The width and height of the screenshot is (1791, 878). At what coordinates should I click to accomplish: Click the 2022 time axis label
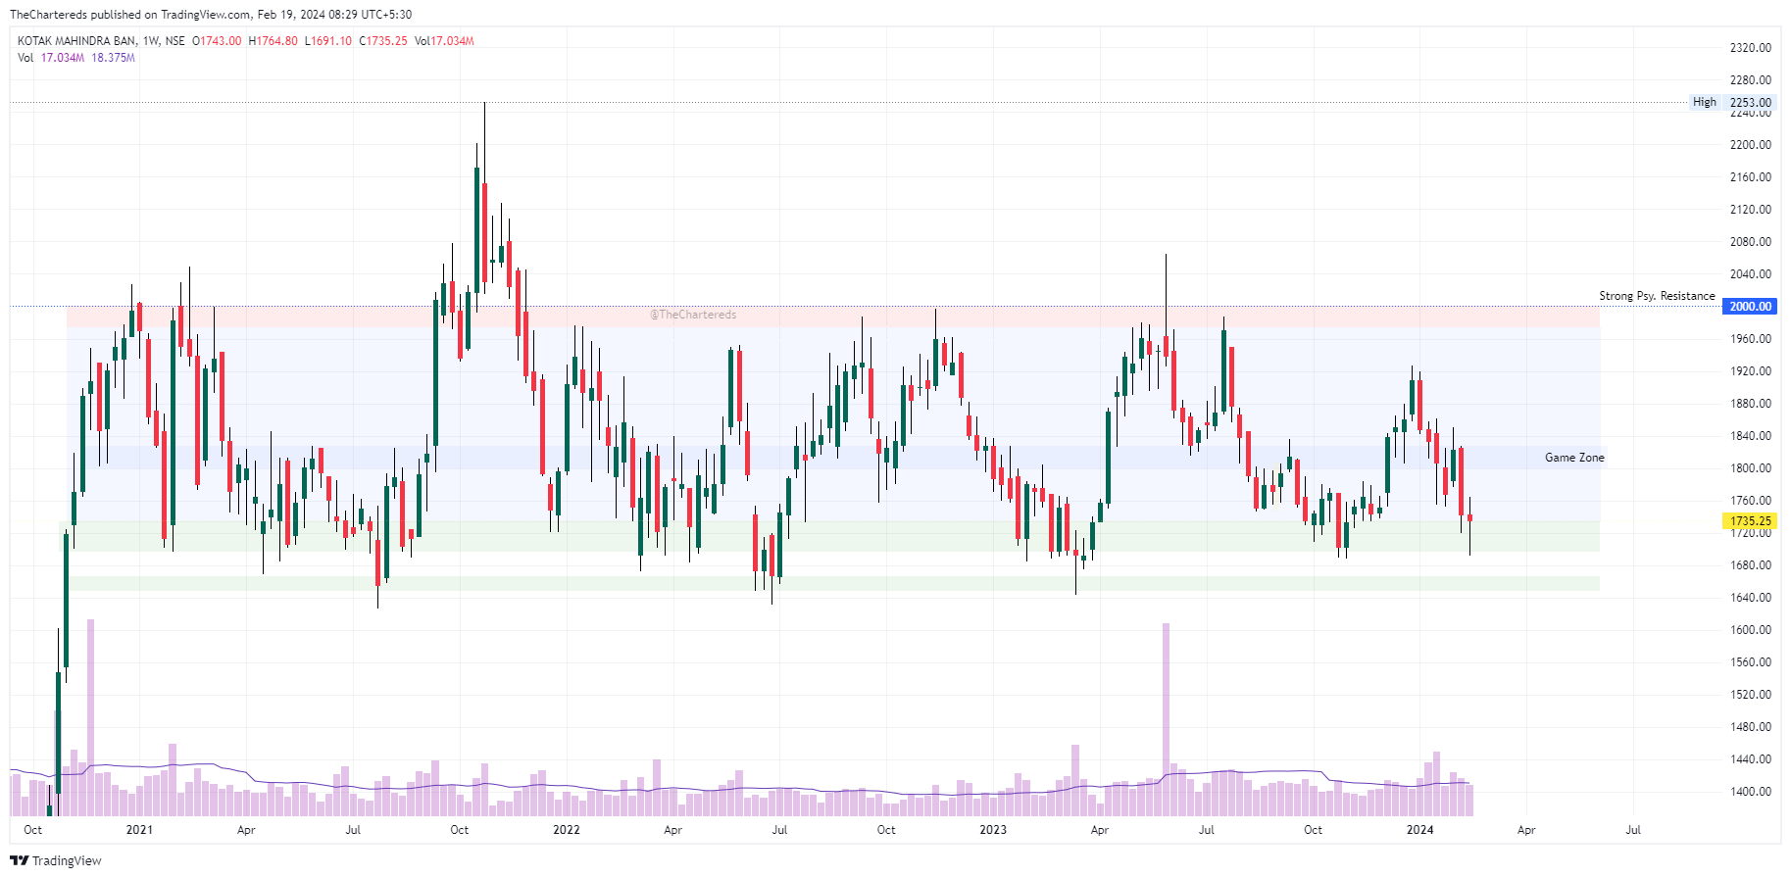(x=566, y=830)
